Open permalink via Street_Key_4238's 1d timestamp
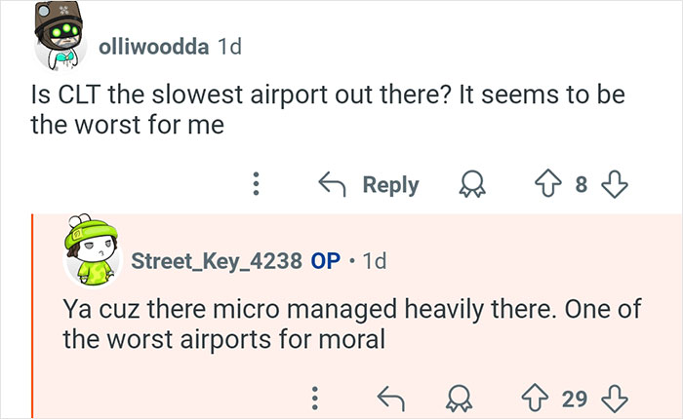The height and width of the screenshot is (419, 683). click(374, 261)
